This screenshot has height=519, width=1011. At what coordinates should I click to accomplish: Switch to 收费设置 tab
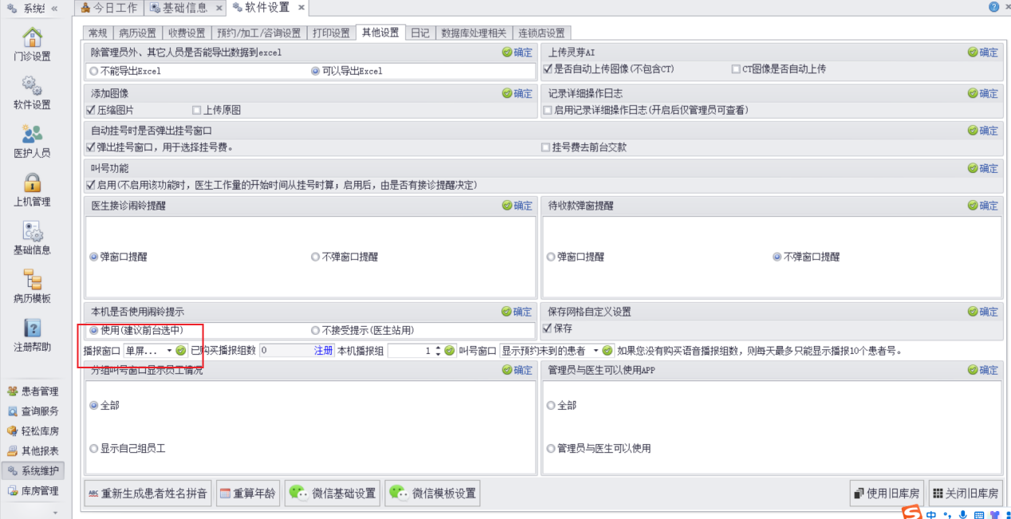click(187, 33)
